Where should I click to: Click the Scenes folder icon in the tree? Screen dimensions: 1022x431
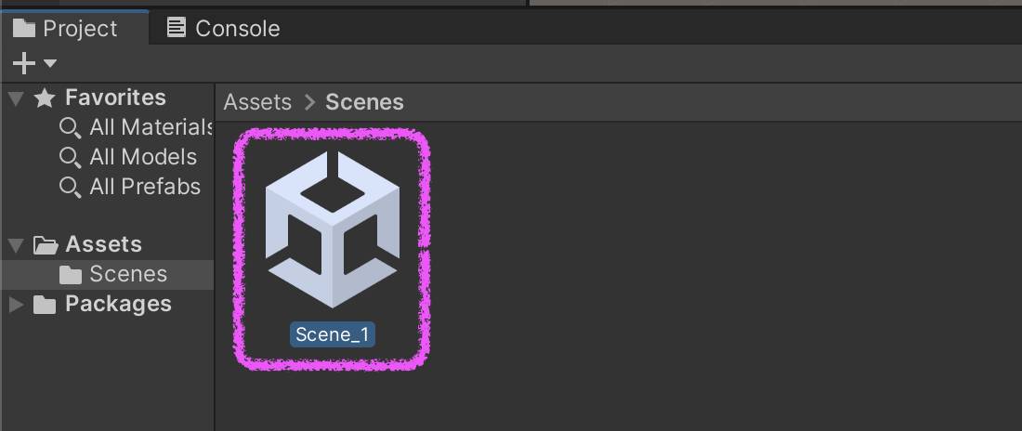pos(70,275)
